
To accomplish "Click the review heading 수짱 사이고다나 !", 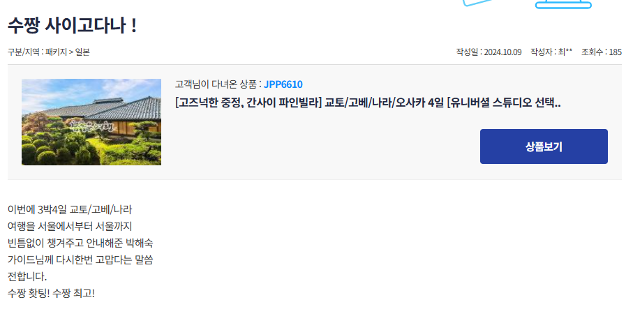I will [x=73, y=26].
